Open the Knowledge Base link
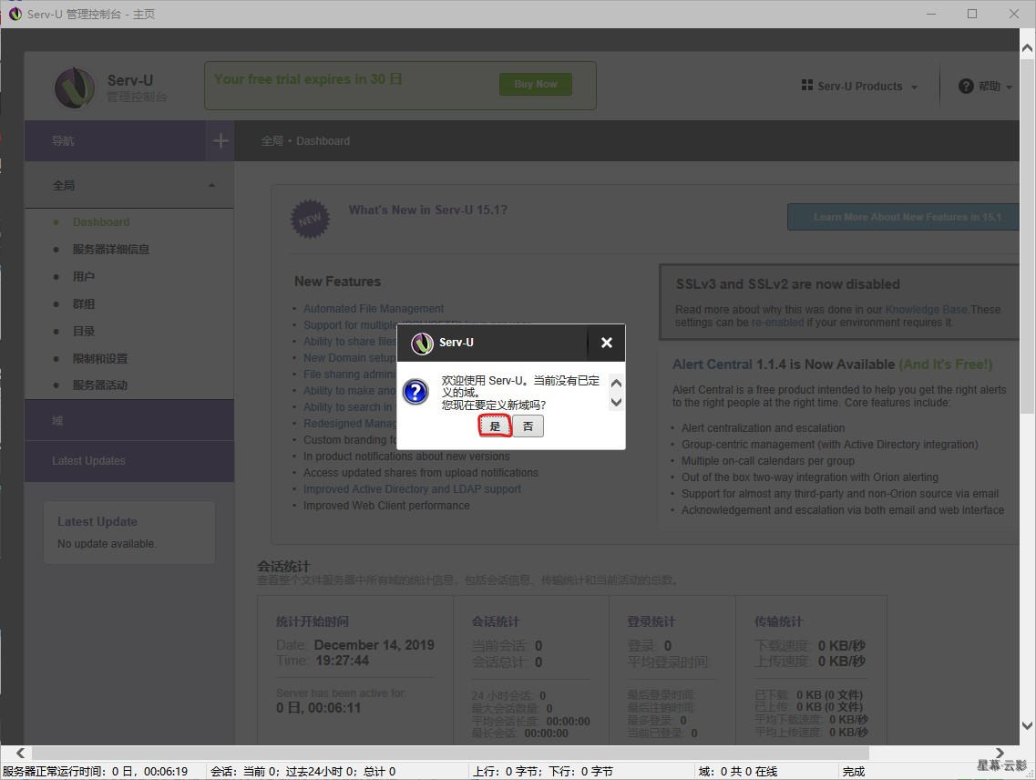1036x780 pixels. [926, 310]
